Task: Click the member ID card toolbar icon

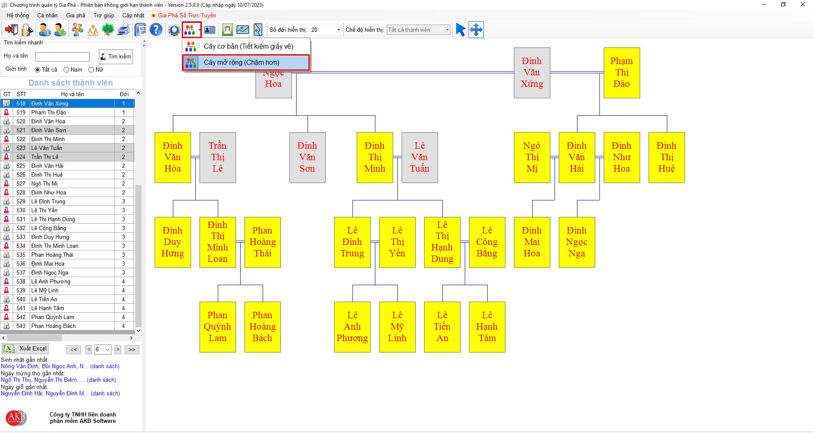Action: click(x=210, y=30)
